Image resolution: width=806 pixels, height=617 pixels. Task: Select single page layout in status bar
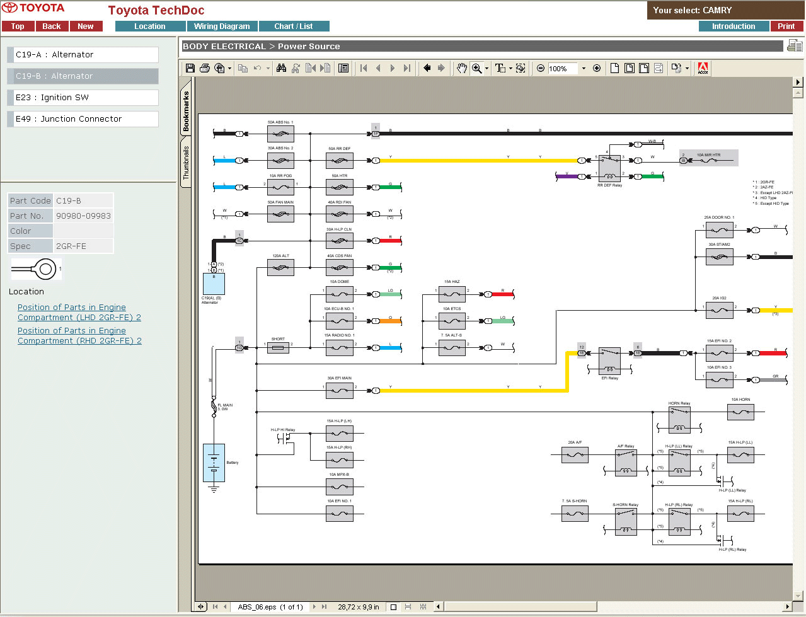pos(393,607)
